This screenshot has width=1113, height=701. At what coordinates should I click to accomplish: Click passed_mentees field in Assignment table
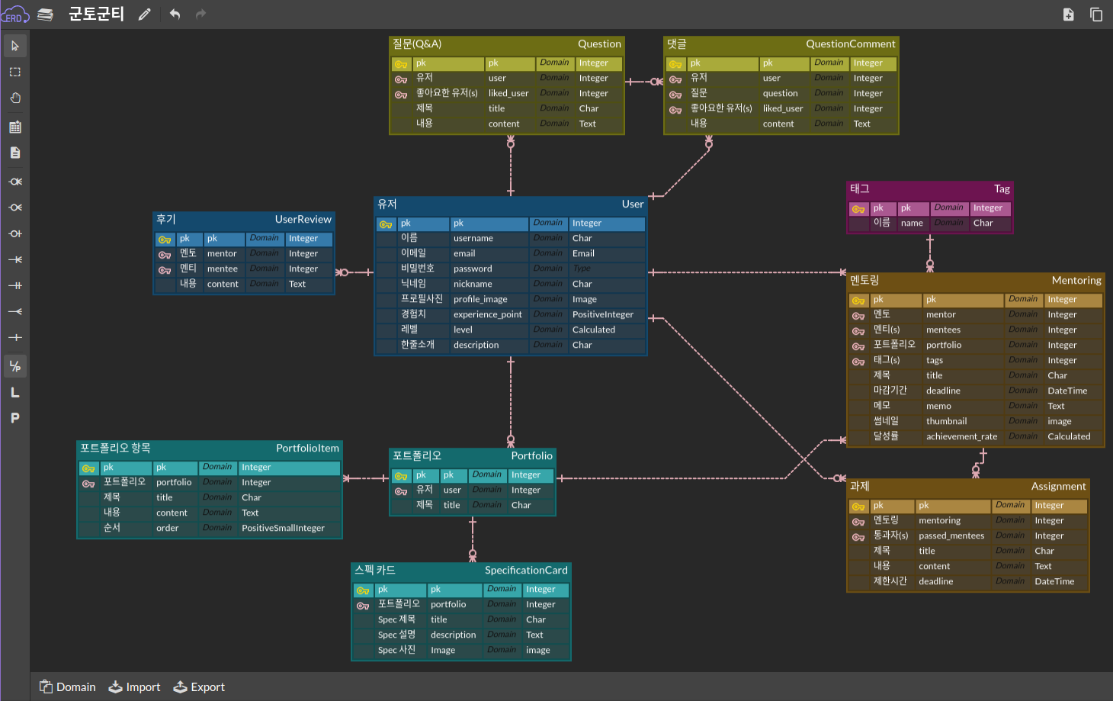[951, 536]
